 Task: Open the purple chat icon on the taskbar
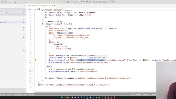[75, 97]
